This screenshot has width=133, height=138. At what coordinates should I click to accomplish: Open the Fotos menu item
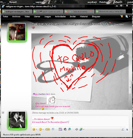point(5,17)
